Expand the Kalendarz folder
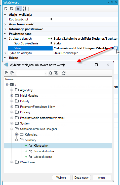This screenshot has height=185, width=120. point(16,135)
